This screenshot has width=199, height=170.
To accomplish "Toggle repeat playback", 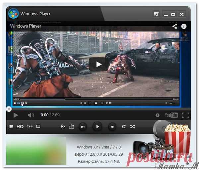I will [124, 126].
